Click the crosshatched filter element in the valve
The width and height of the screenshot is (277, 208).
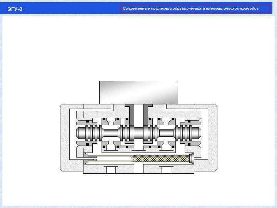(x=161, y=158)
